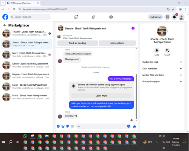Focus the Search Facebook field
This screenshot has height=151, width=189.
pos(30,17)
